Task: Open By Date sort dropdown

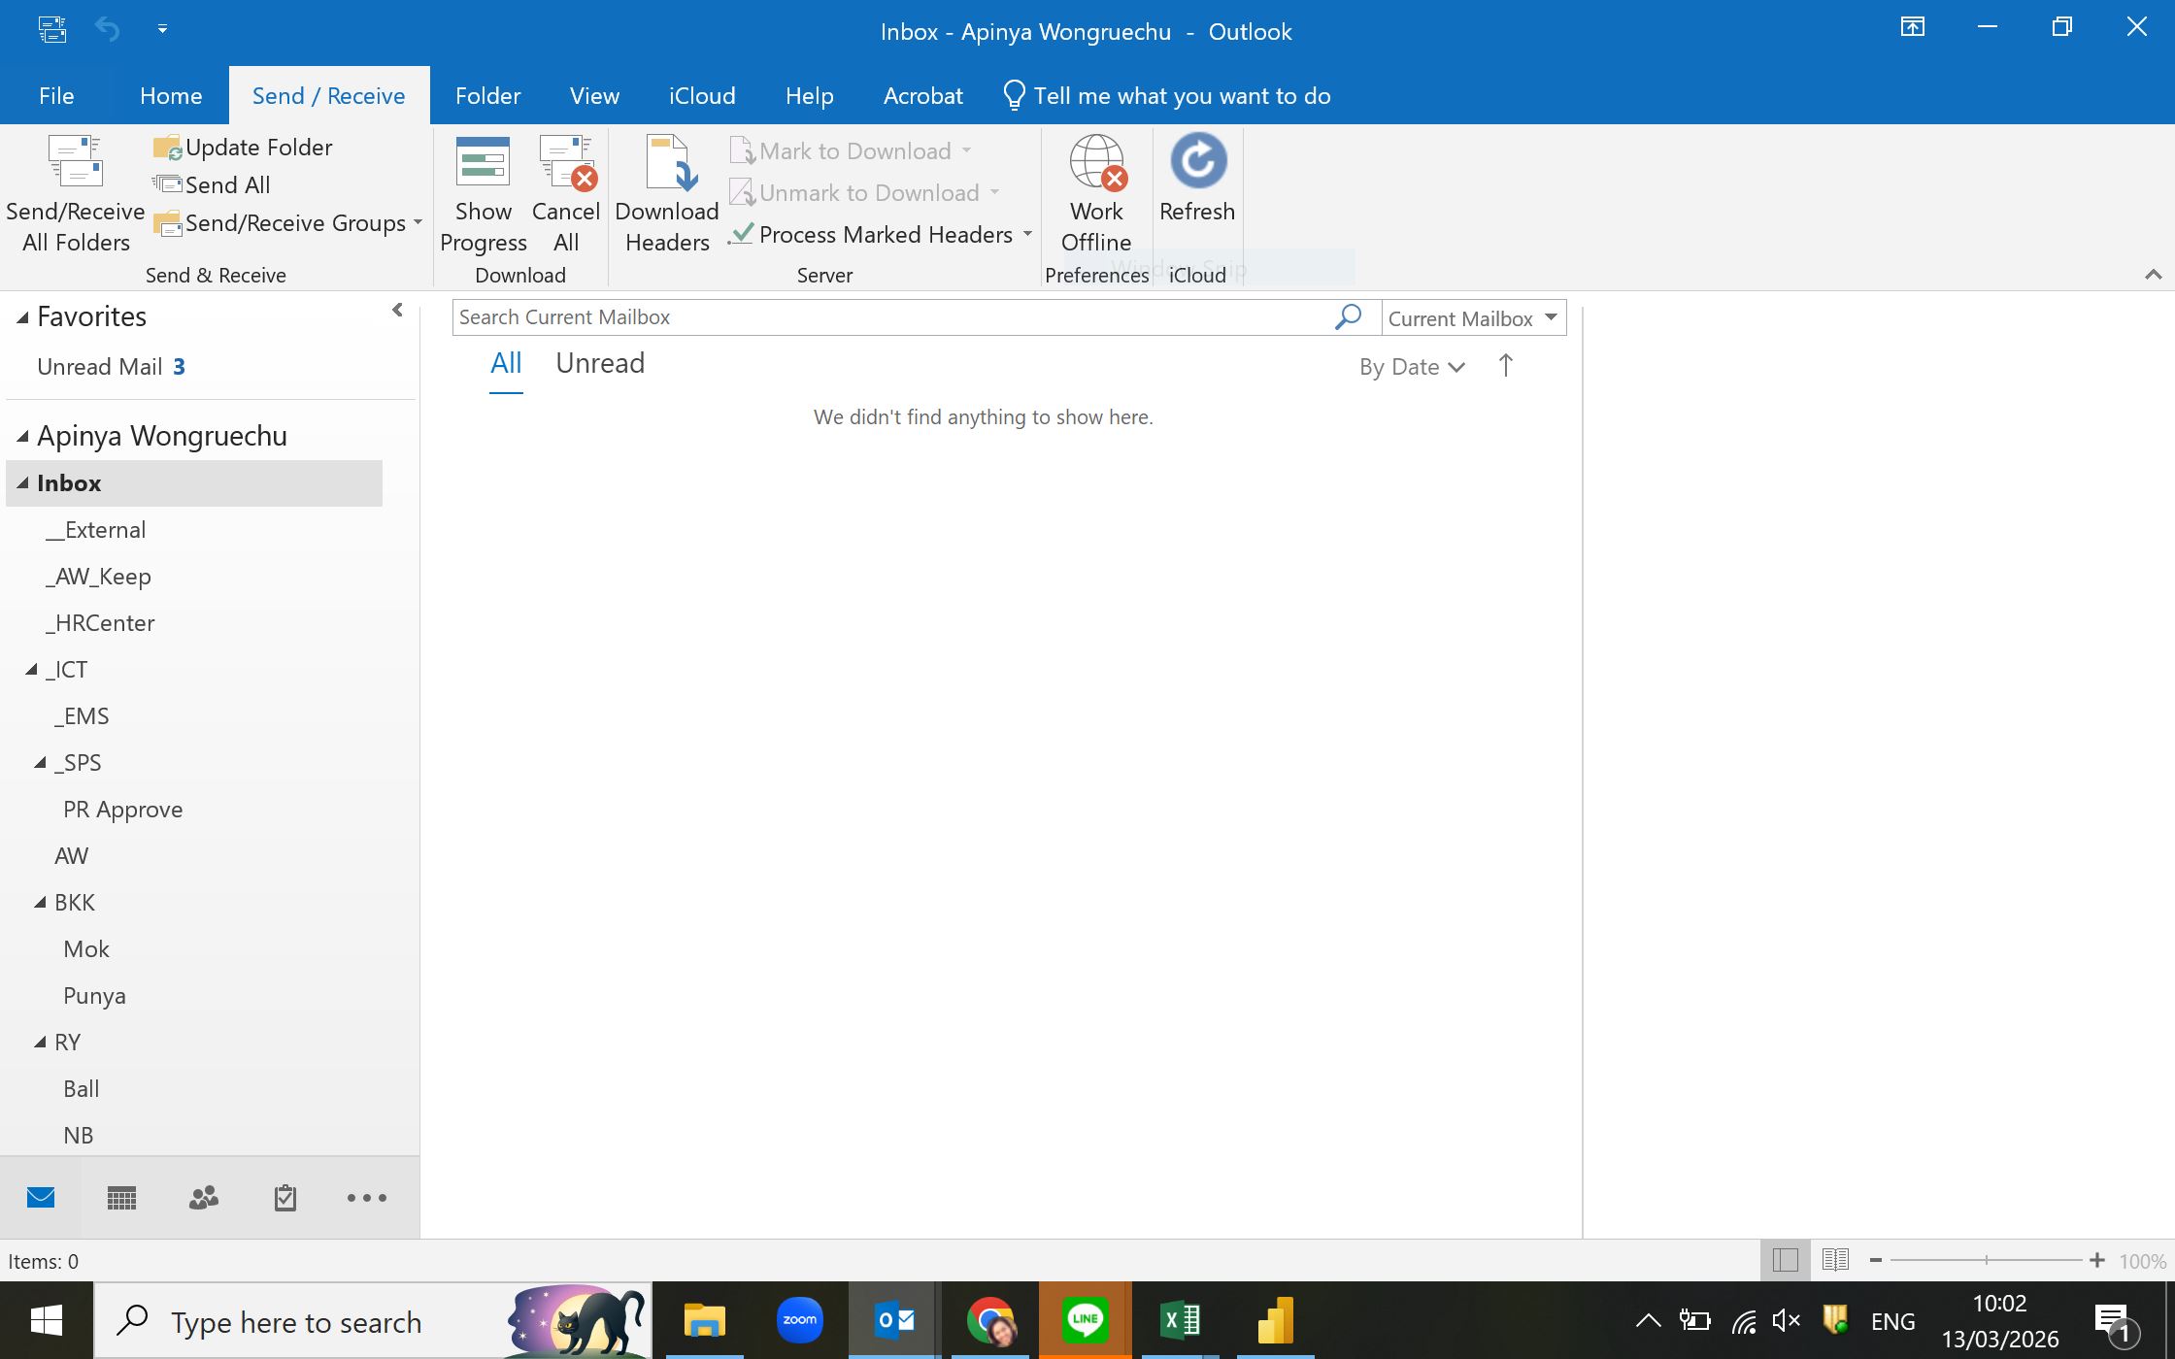Action: 1411,367
